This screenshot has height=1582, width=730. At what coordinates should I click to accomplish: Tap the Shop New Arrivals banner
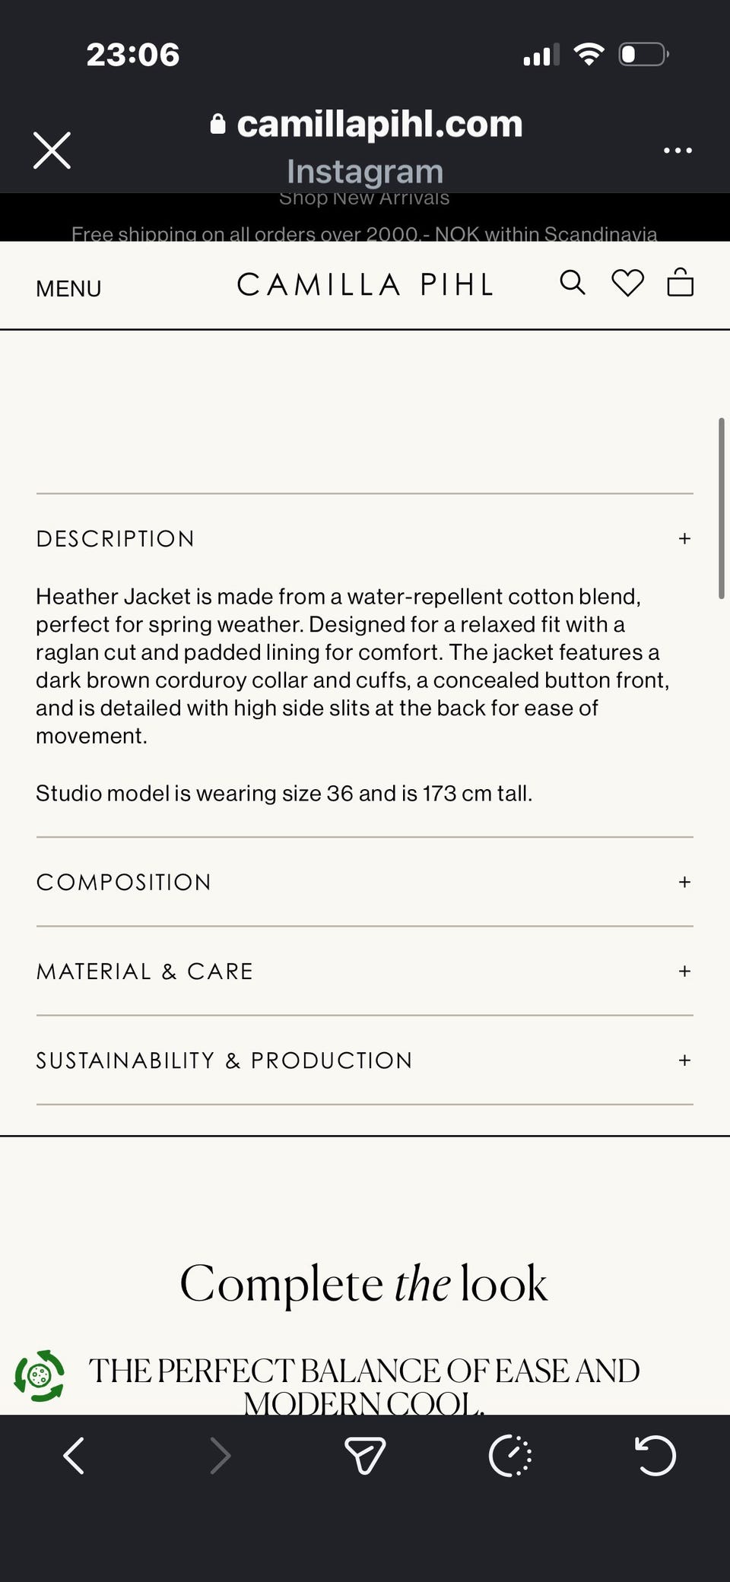pyautogui.click(x=364, y=199)
